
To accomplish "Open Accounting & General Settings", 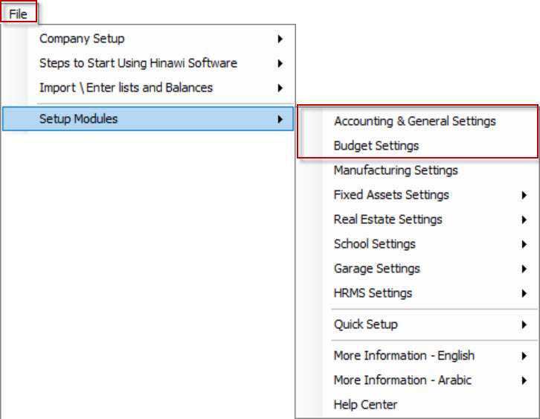I will (x=417, y=121).
